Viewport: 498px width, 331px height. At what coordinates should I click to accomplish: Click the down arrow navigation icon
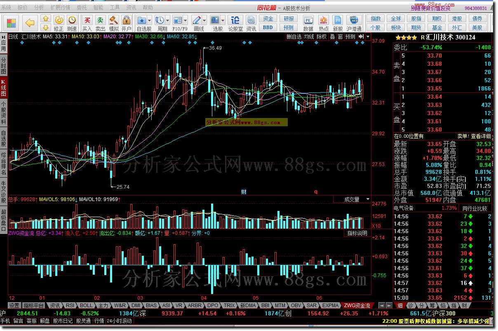coord(46,27)
